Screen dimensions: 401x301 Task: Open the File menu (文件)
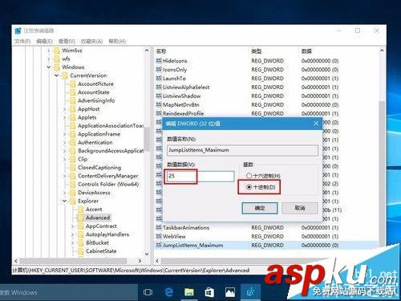22,41
